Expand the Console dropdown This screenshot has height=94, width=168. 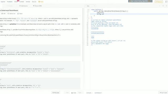[x=89, y=93]
